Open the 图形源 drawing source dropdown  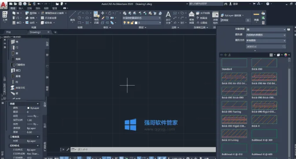(266, 35)
